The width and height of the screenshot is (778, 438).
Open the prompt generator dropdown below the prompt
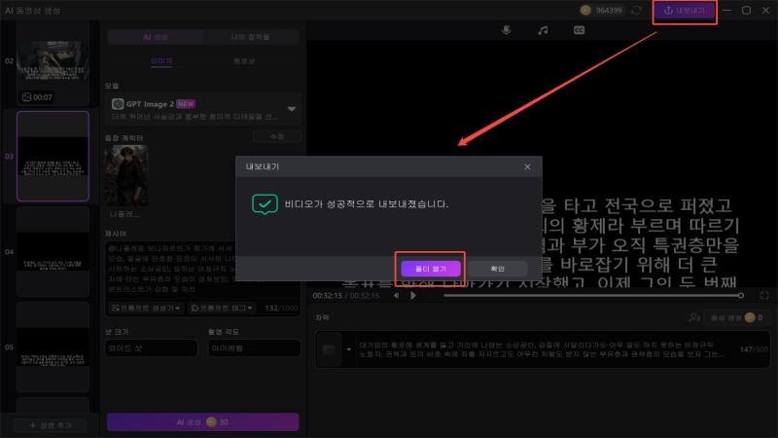[x=145, y=308]
